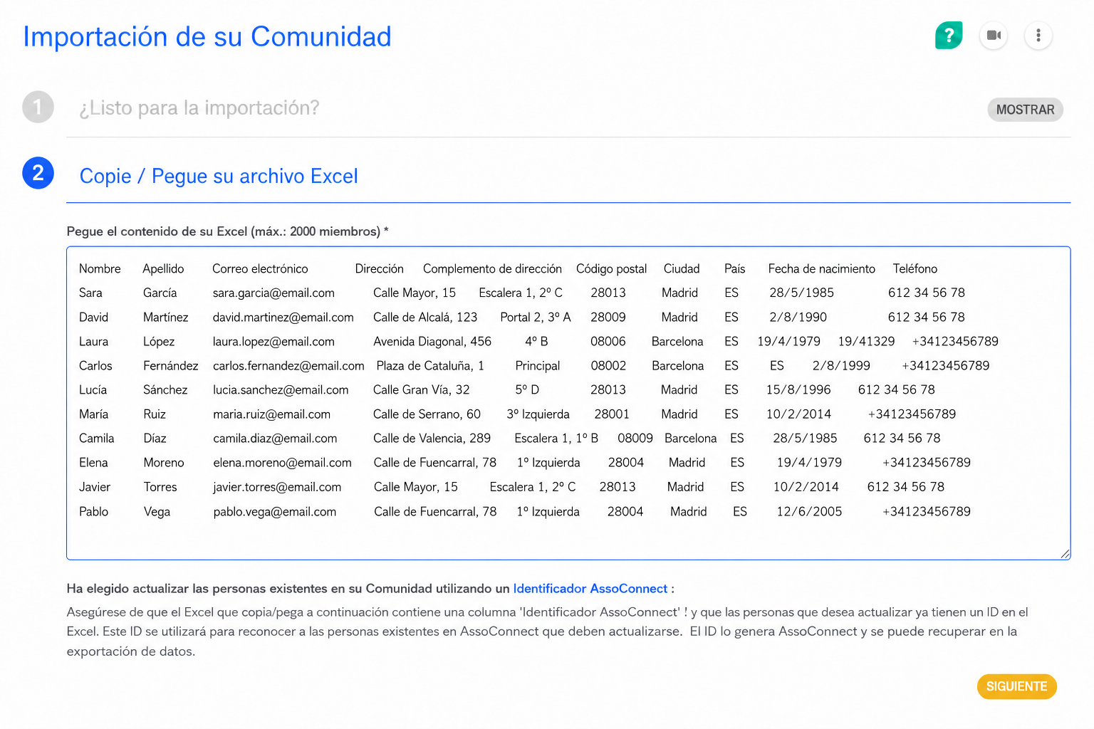
Task: Click the 'Correo electrónico' header text
Action: (x=260, y=269)
